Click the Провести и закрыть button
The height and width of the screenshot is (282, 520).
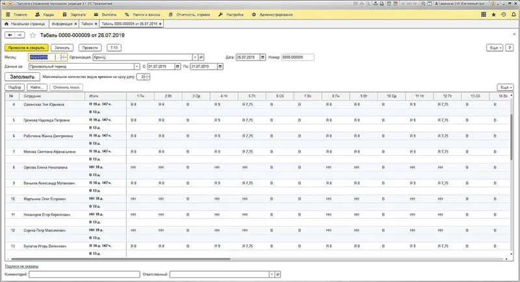coord(27,47)
